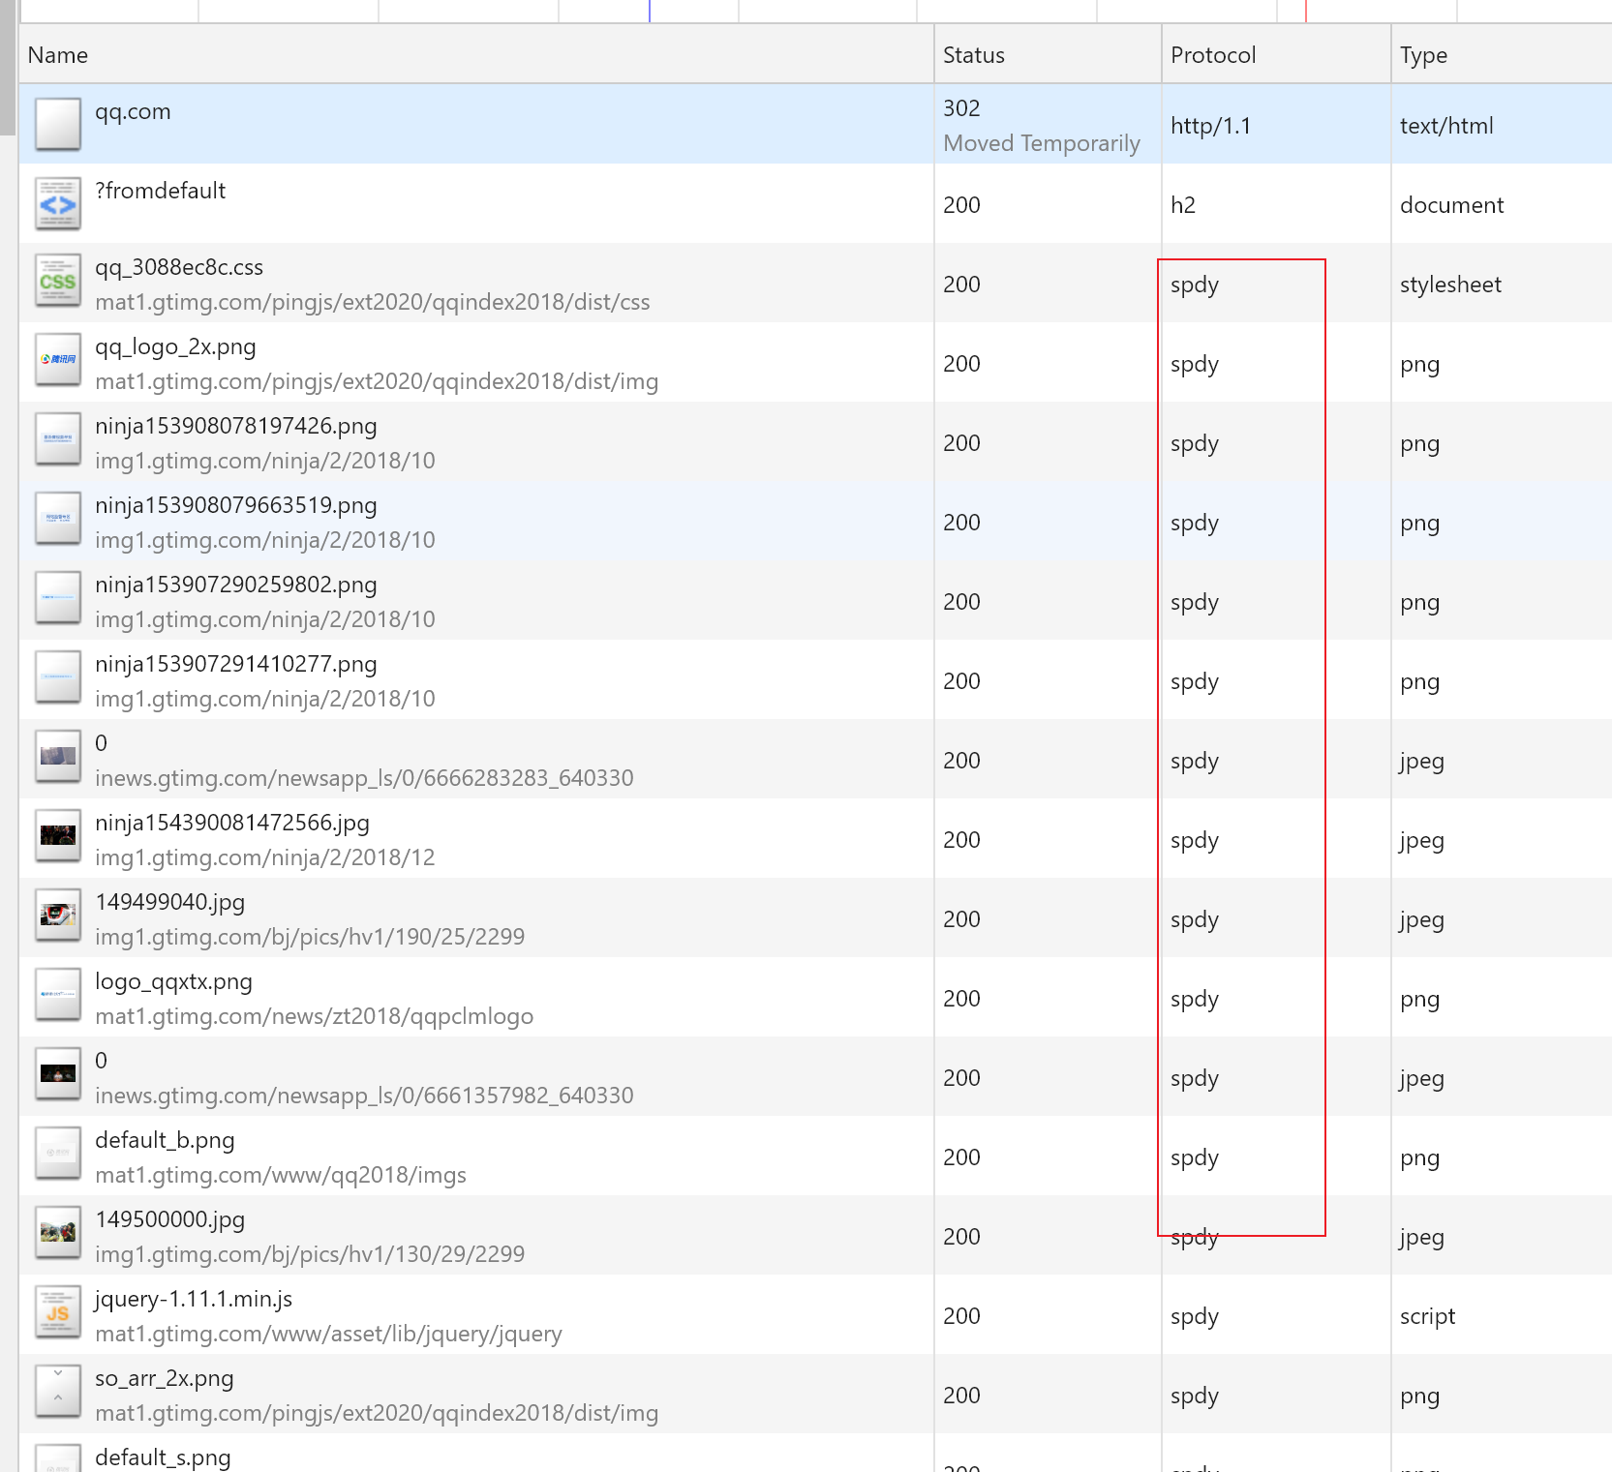Image resolution: width=1612 pixels, height=1472 pixels.
Task: Click the so_arr_2x.png arrow thumbnail
Action: pyautogui.click(x=58, y=1393)
